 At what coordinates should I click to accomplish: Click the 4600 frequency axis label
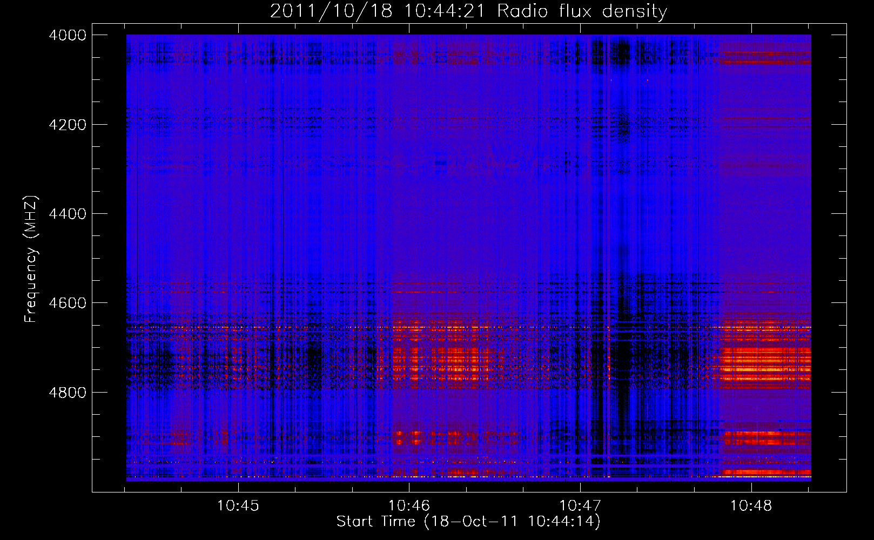[x=68, y=303]
